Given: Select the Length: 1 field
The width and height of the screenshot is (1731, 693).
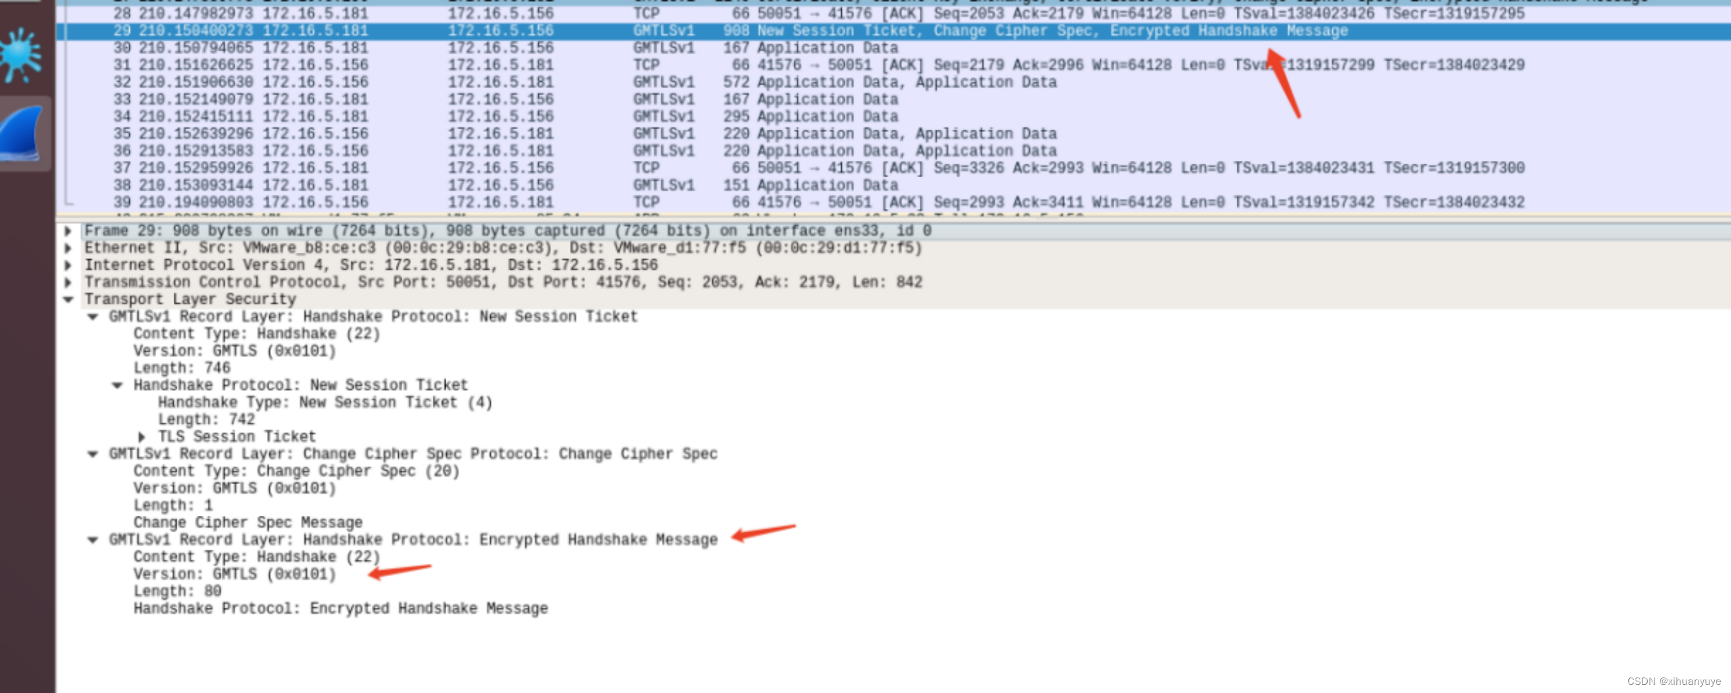Looking at the screenshot, I should coord(173,506).
